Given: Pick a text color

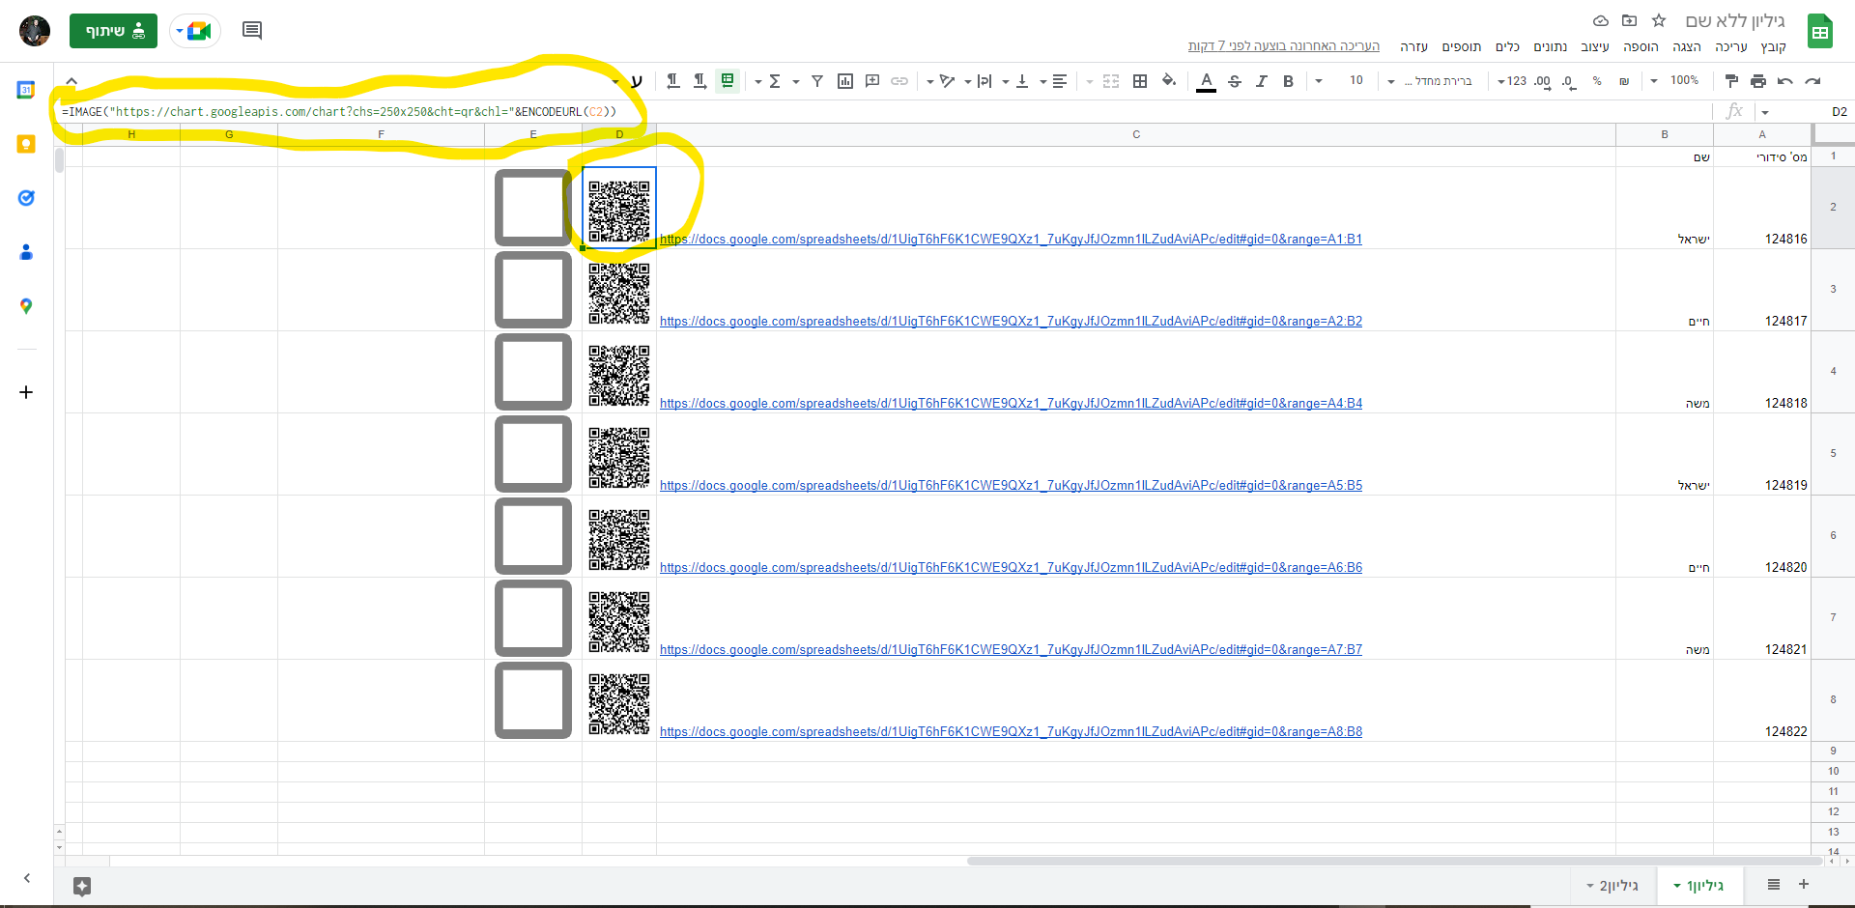Looking at the screenshot, I should coord(1206,82).
